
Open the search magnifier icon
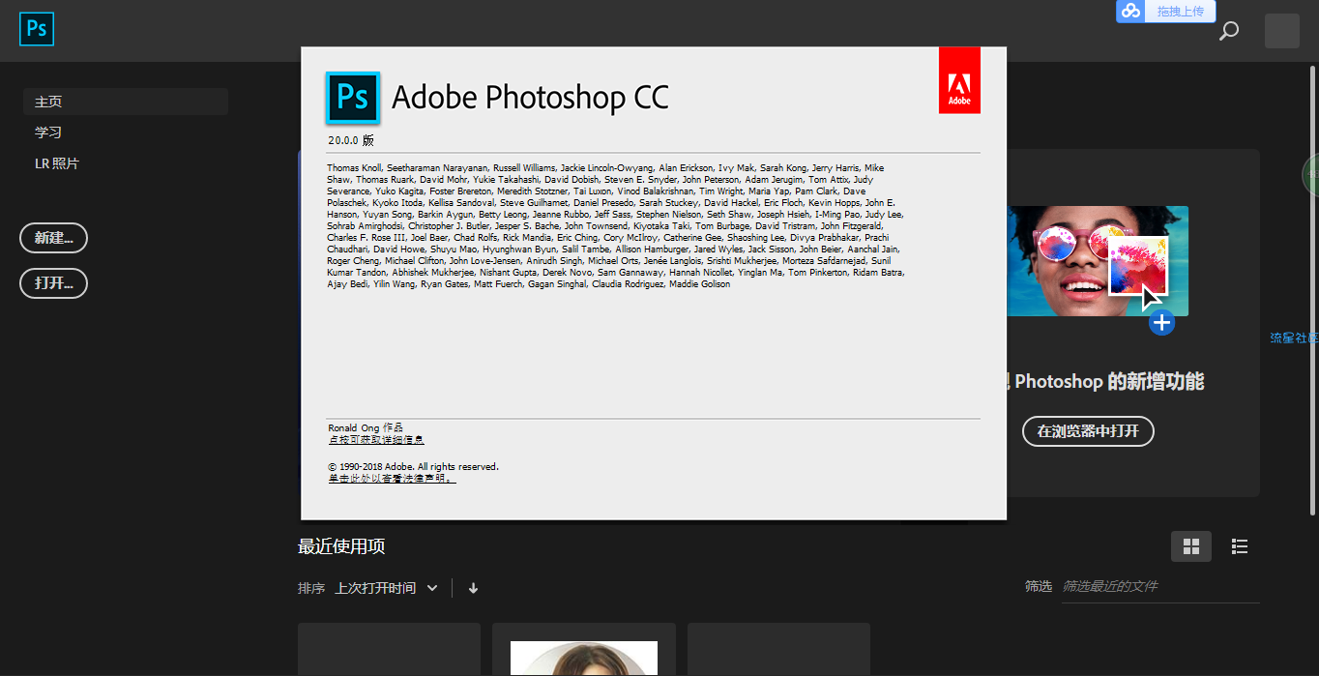[x=1229, y=31]
